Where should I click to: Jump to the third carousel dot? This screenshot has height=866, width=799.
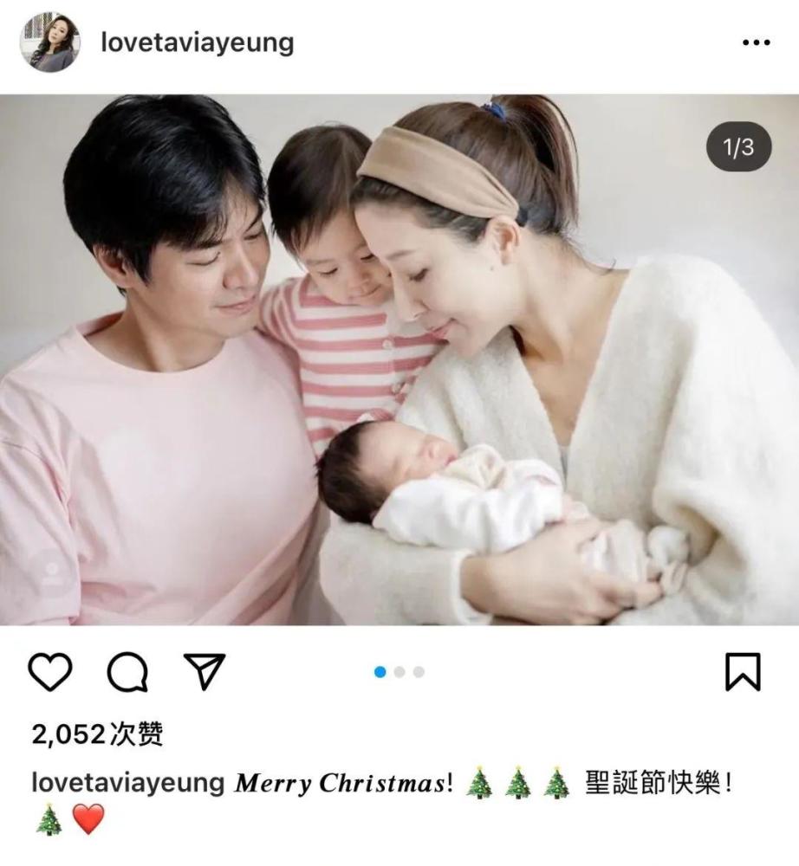(419, 672)
